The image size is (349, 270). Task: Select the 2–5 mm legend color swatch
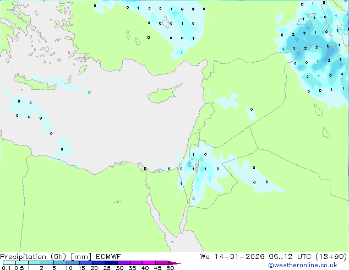pyautogui.click(x=47, y=263)
